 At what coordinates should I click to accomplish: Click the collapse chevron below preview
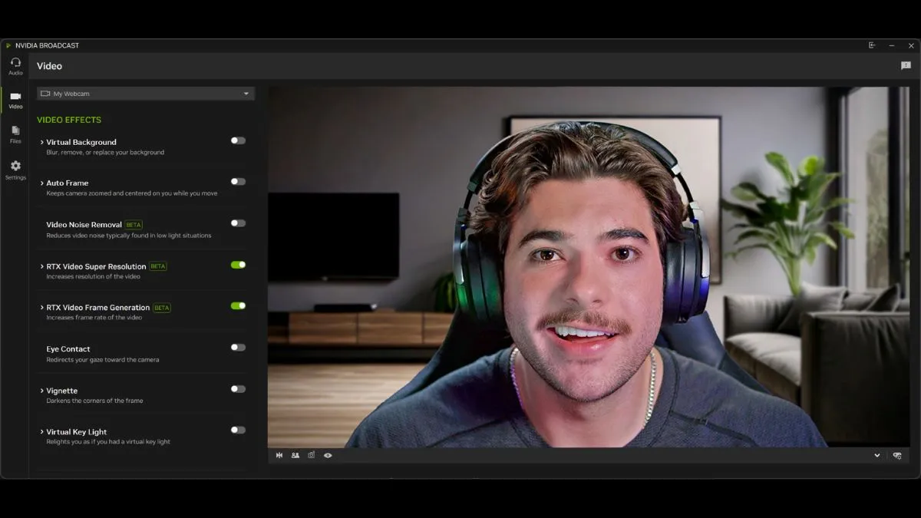[877, 455]
